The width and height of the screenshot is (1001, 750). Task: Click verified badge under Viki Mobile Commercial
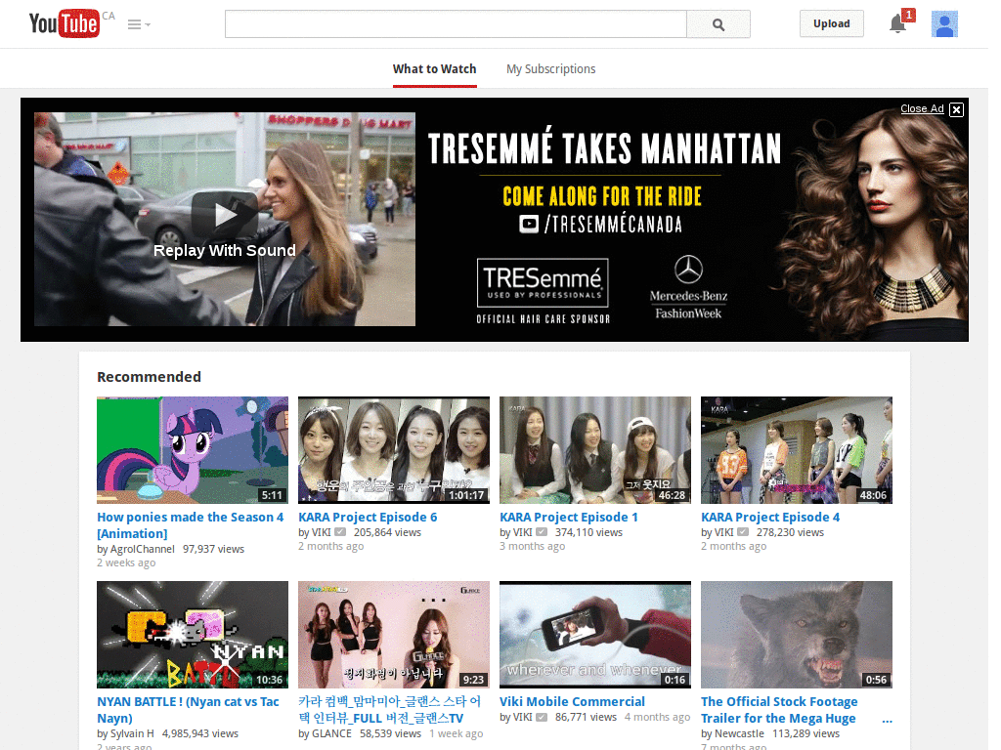pyautogui.click(x=542, y=717)
